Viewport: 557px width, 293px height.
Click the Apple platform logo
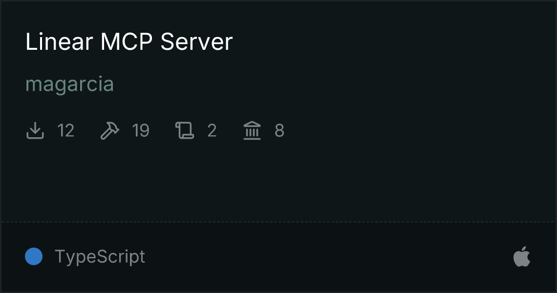pyautogui.click(x=522, y=257)
